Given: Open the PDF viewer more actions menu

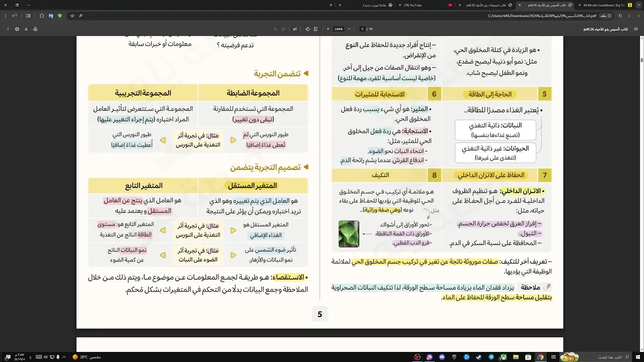Looking at the screenshot, I should 8,29.
